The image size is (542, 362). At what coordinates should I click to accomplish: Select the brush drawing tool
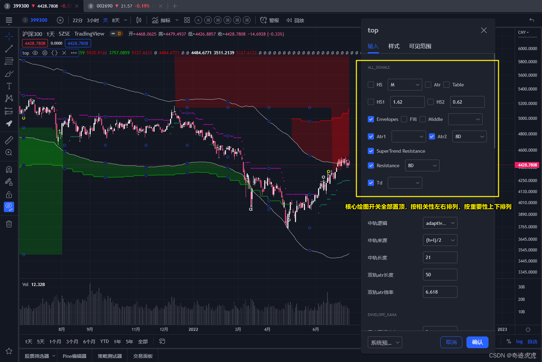(9, 74)
